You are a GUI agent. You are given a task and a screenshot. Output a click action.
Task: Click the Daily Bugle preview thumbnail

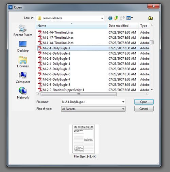(x=84, y=139)
